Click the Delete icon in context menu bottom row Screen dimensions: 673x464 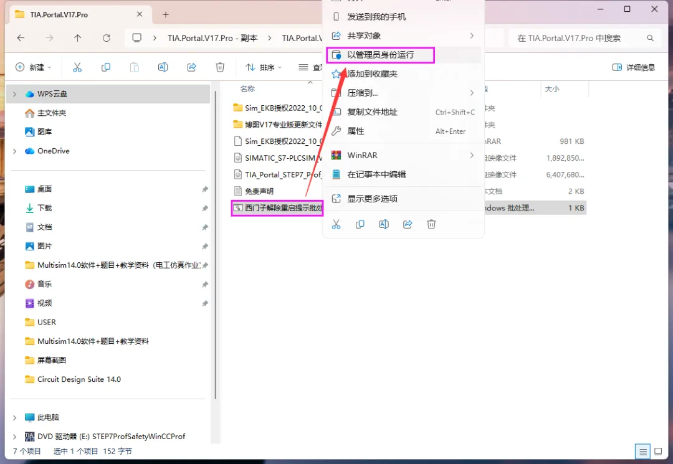(431, 224)
